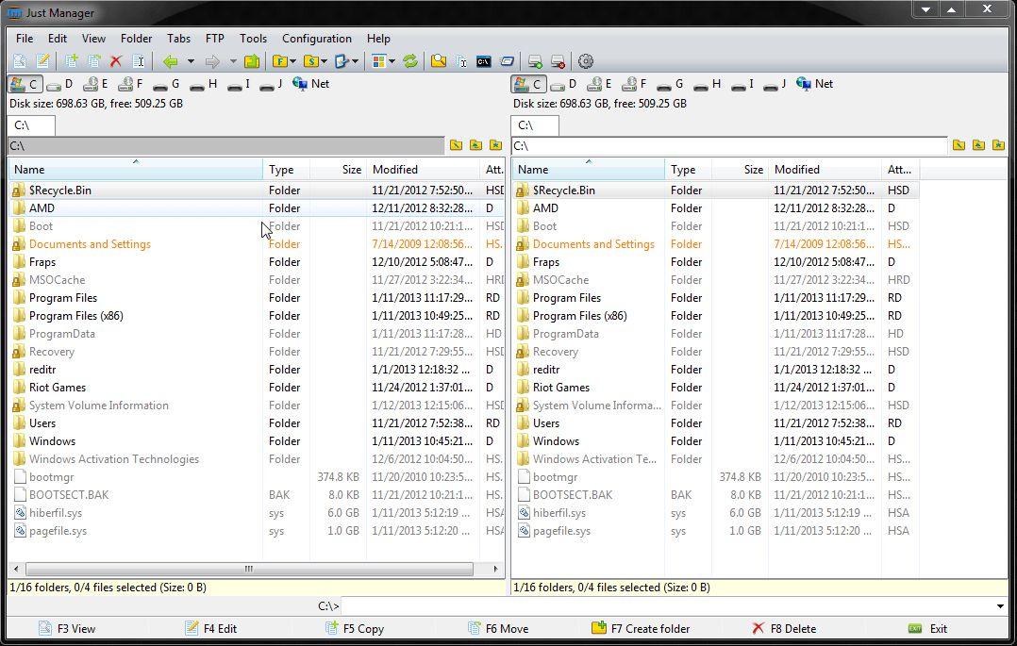This screenshot has width=1017, height=646.
Task: Select drive E in left panel
Action: [96, 84]
